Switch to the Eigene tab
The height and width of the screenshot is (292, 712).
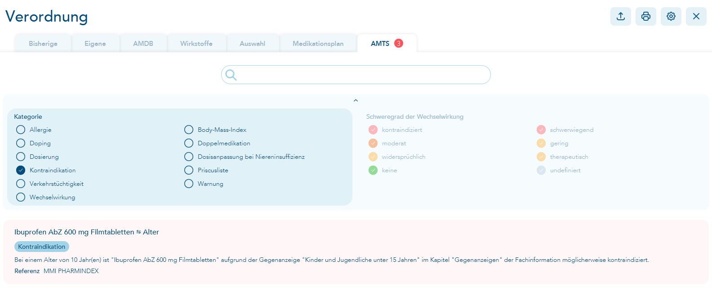(95, 44)
